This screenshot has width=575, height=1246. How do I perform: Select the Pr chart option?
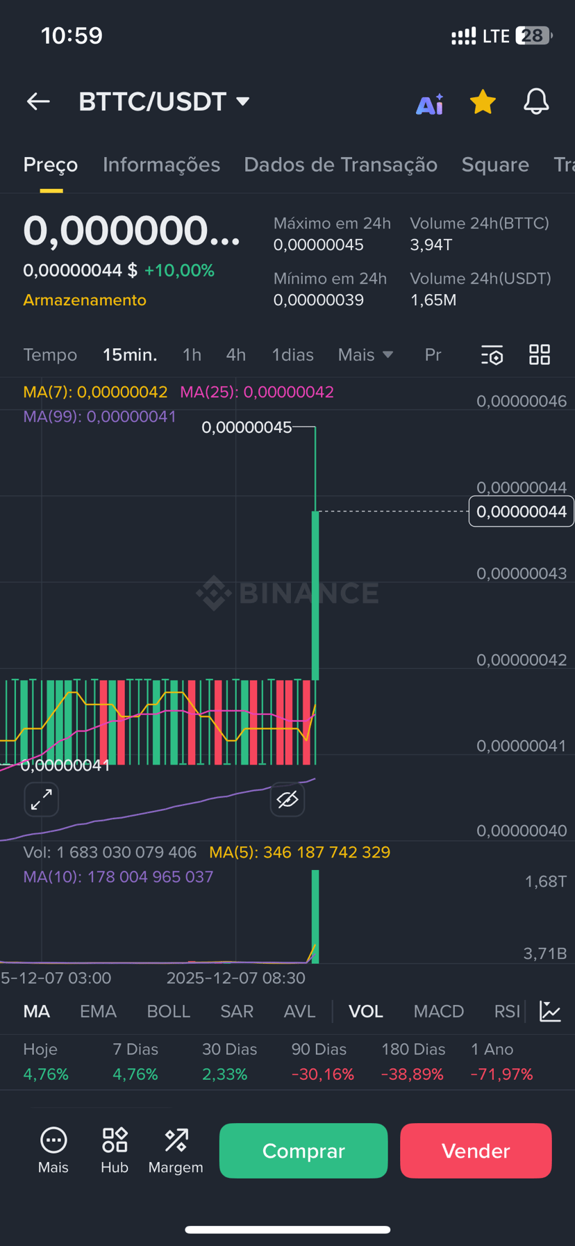(x=433, y=355)
